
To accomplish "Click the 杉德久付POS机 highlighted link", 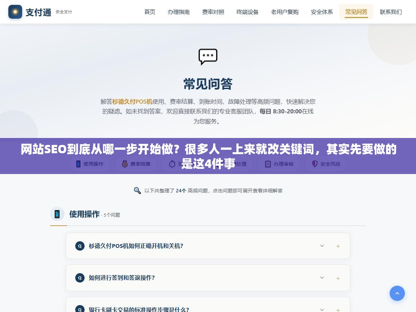I will coord(132,102).
